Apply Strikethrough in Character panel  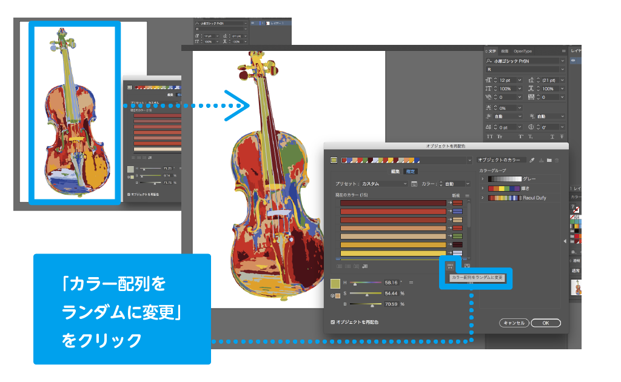562,136
